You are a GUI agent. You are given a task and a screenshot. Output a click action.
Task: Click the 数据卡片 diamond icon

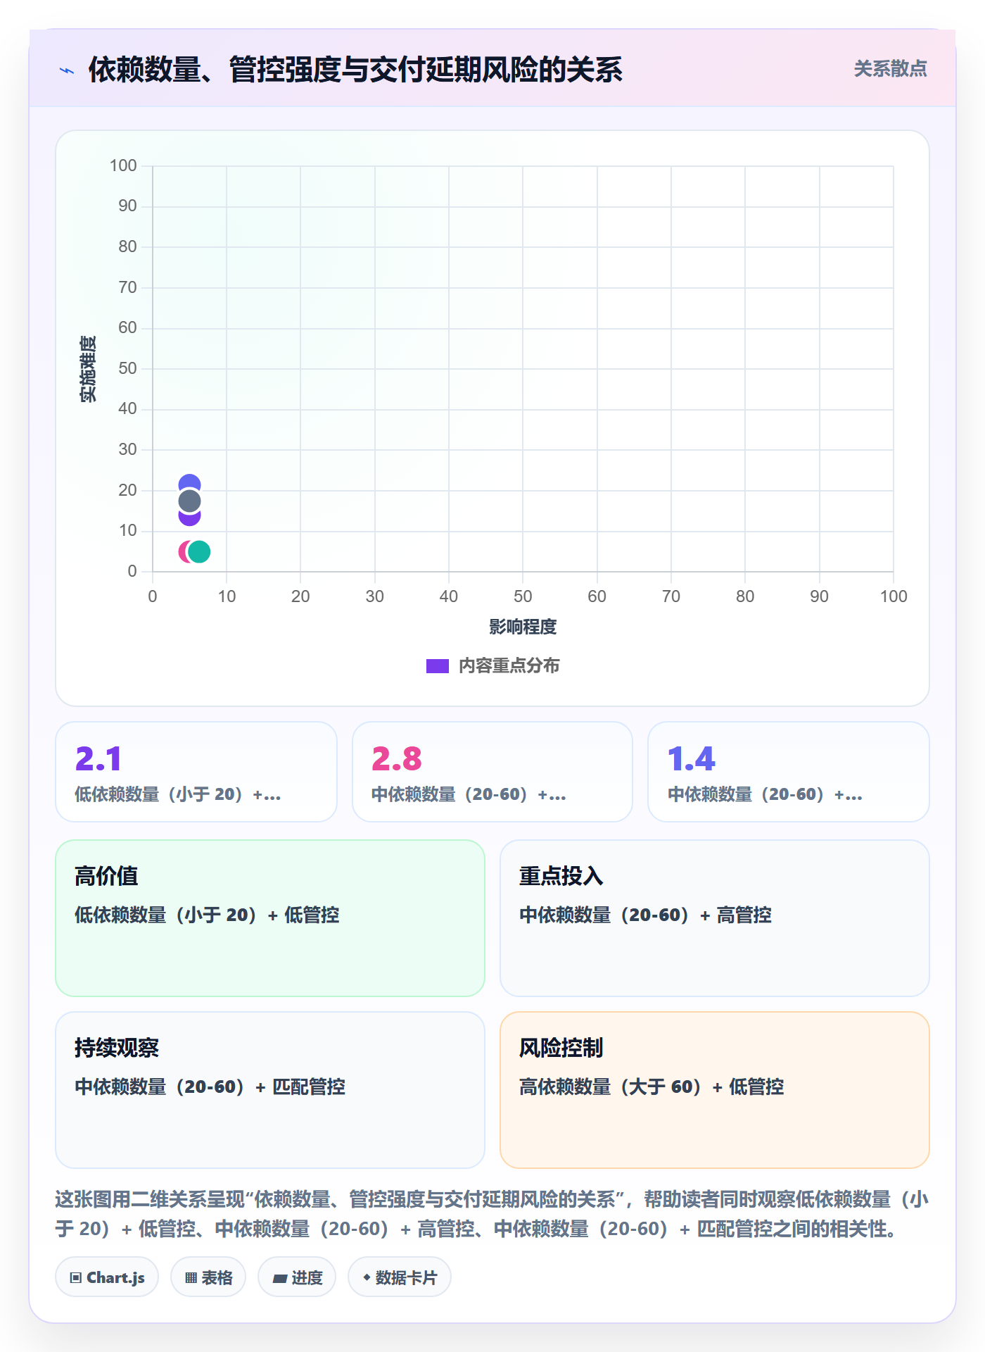click(x=367, y=1277)
